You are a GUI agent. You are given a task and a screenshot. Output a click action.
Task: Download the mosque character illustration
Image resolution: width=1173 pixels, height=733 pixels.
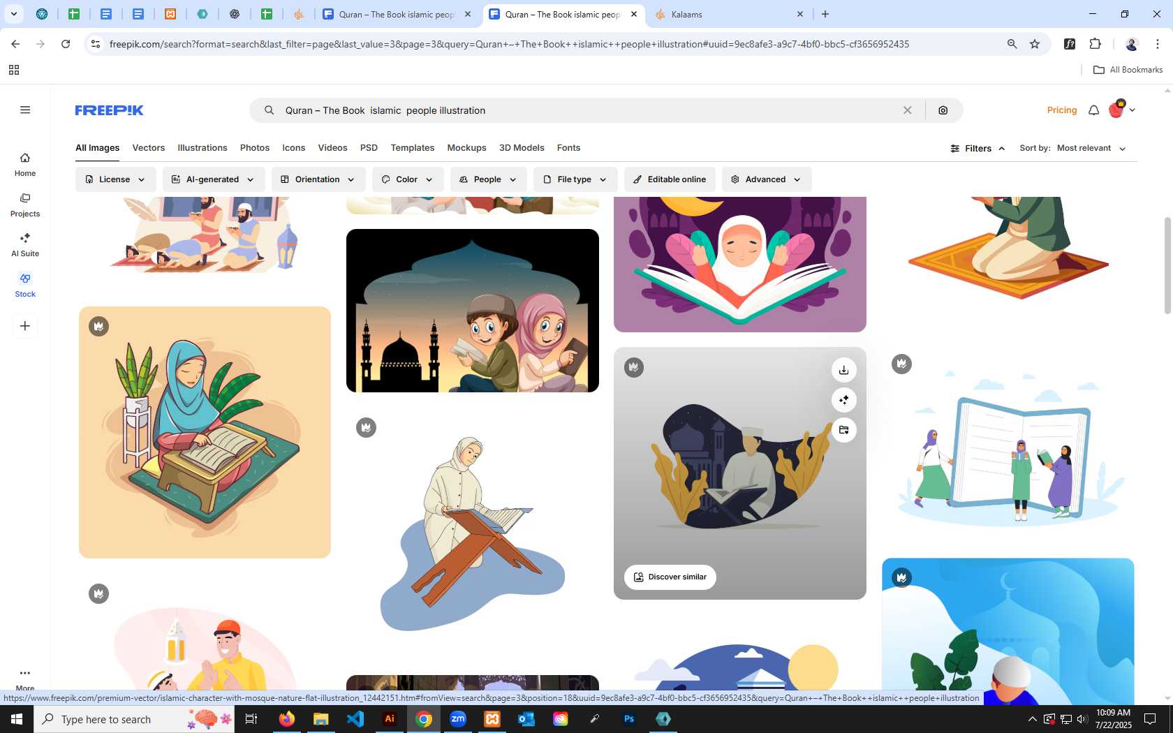tap(843, 370)
